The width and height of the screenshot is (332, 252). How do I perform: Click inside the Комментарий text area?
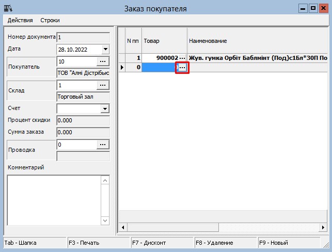coord(53,199)
